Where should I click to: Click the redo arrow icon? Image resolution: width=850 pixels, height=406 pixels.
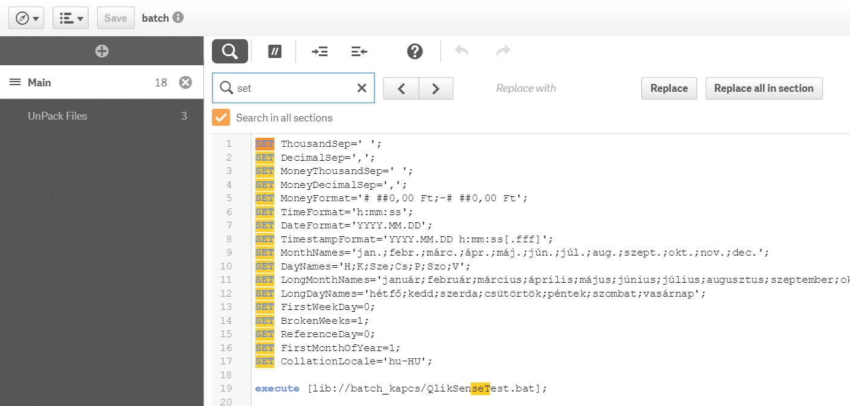[503, 51]
